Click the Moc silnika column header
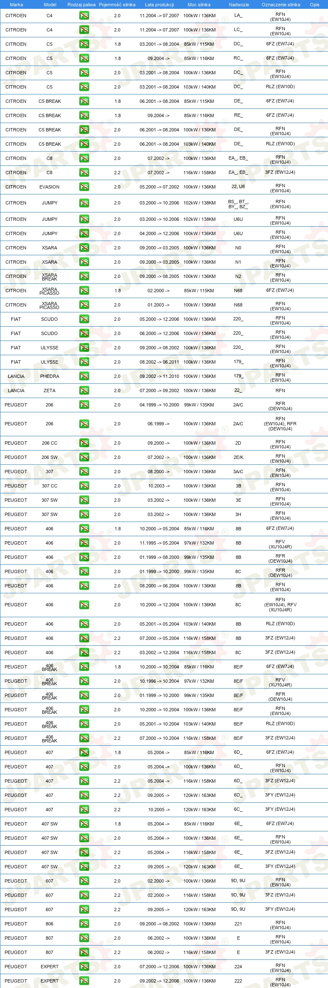This screenshot has width=328, height=988. click(199, 5)
